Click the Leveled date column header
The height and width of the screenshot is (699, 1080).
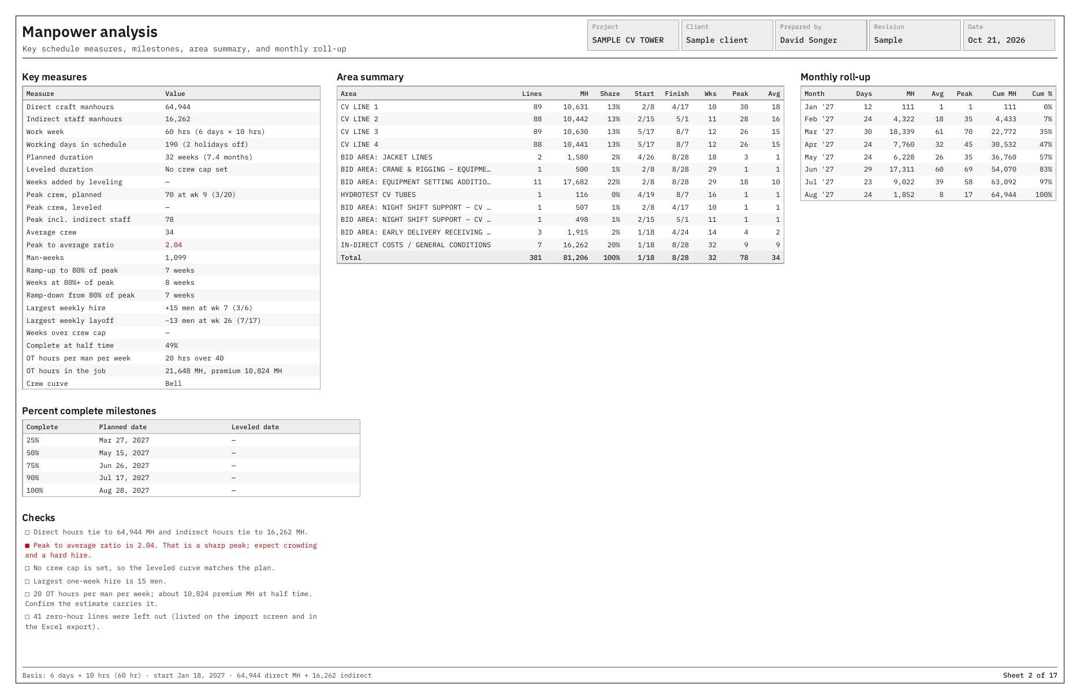(255, 427)
